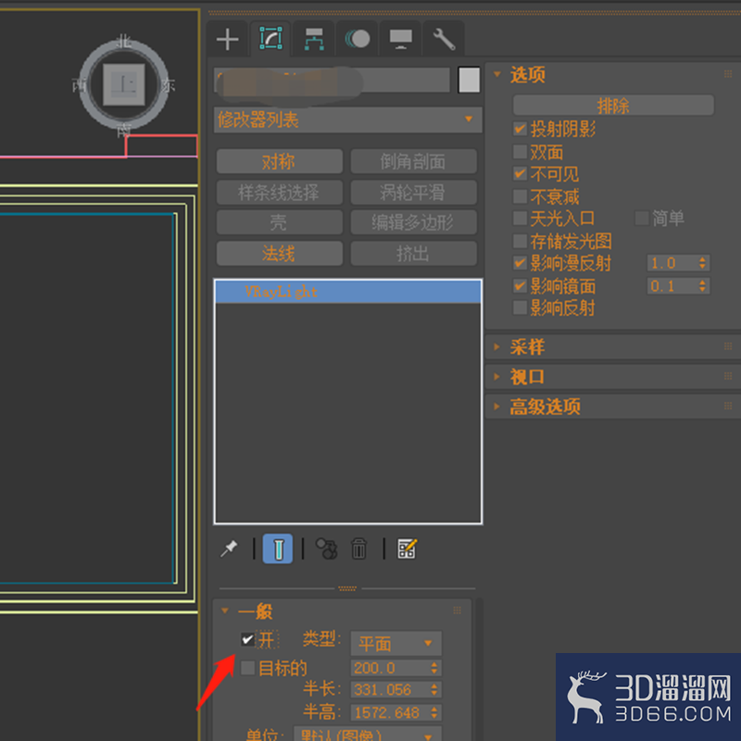Screen dimensions: 741x741
Task: Apply the 法线 modifier button
Action: pyautogui.click(x=280, y=253)
